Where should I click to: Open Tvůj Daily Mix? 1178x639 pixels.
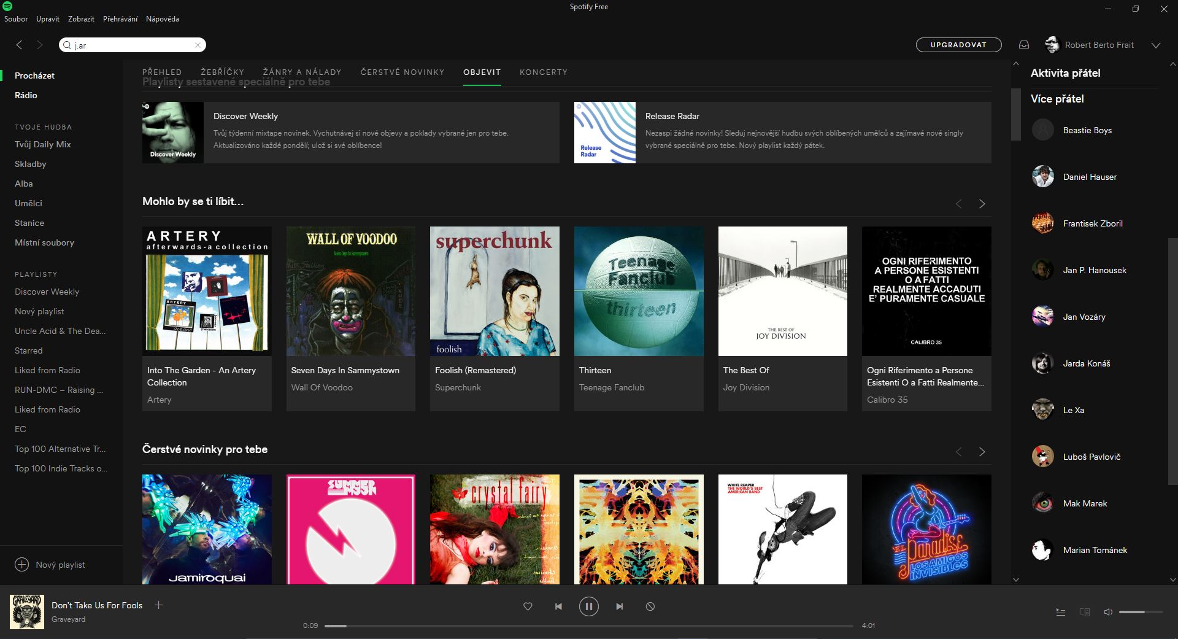[x=43, y=144]
